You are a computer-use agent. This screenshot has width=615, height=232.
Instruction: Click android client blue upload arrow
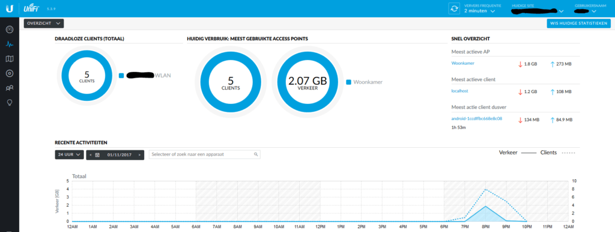point(553,120)
